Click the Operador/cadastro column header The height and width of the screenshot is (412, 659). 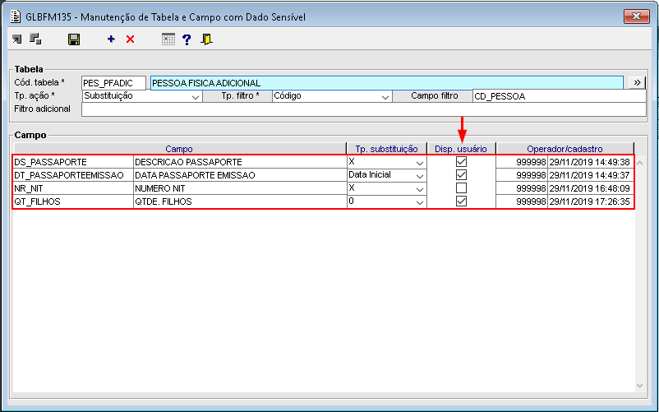click(x=565, y=149)
